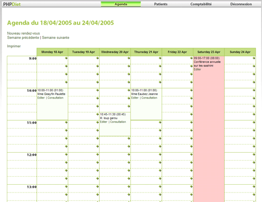Add appointment icon on Friday at 11:00
The height and width of the screenshot is (202, 262).
pyautogui.click(x=191, y=122)
